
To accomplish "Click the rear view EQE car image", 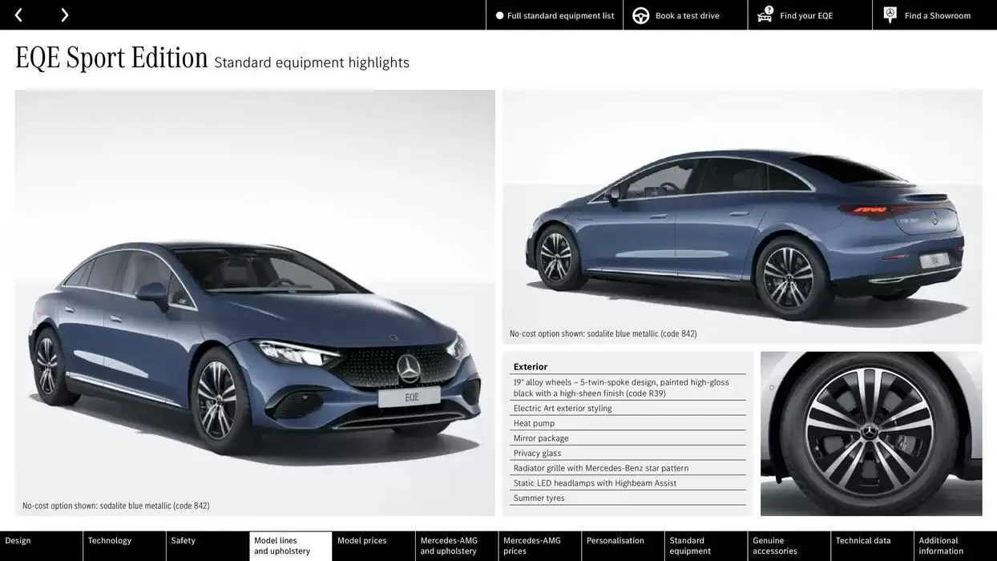I will click(742, 217).
